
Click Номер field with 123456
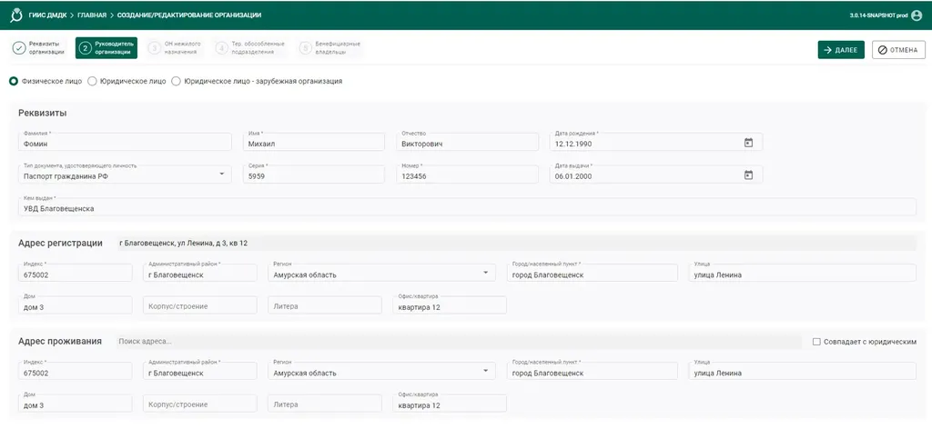(467, 174)
